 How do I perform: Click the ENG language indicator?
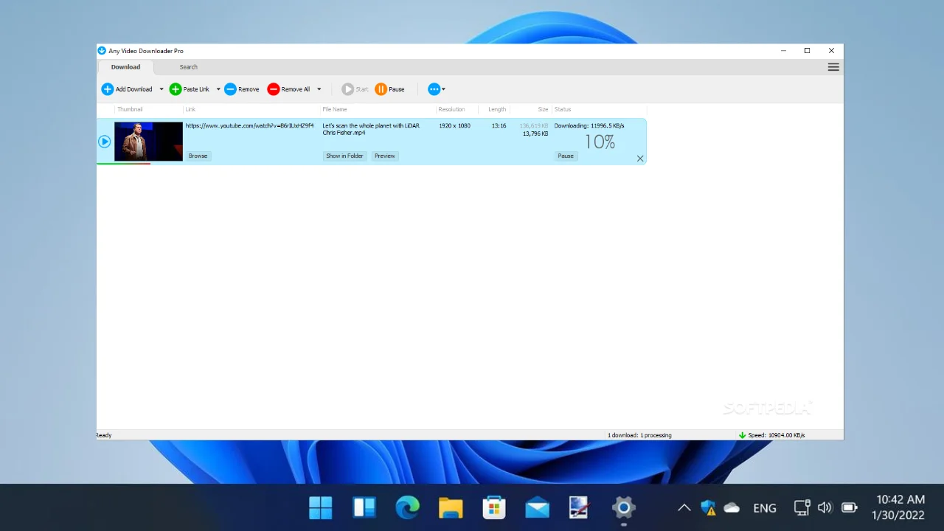[x=765, y=508]
